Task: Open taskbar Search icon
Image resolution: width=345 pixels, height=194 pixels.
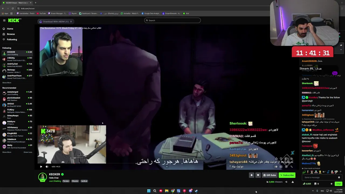Action: click(x=155, y=191)
